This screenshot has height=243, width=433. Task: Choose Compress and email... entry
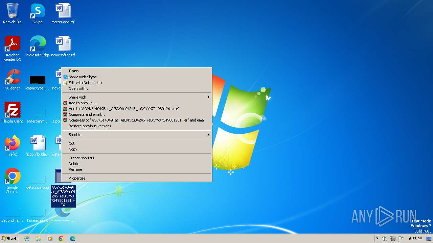(x=137, y=114)
